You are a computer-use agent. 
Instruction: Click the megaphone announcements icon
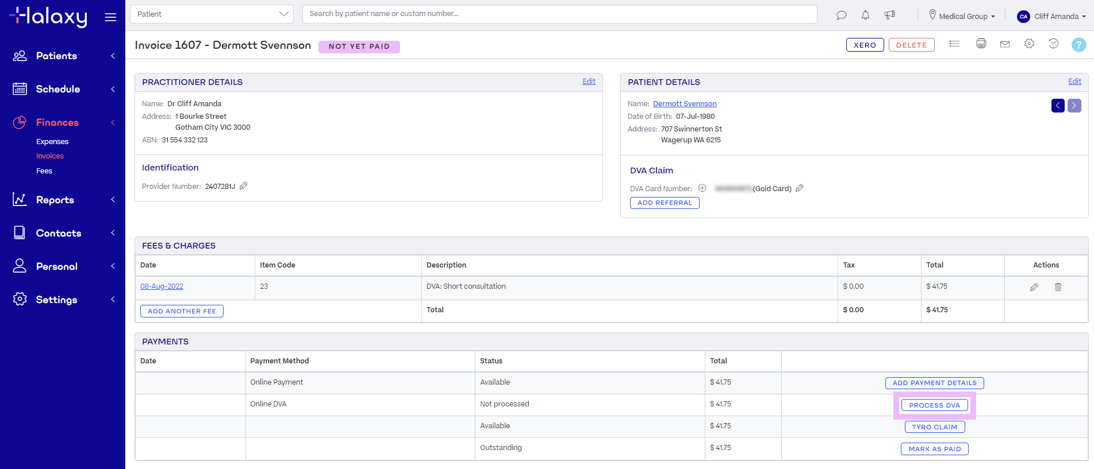click(x=890, y=15)
